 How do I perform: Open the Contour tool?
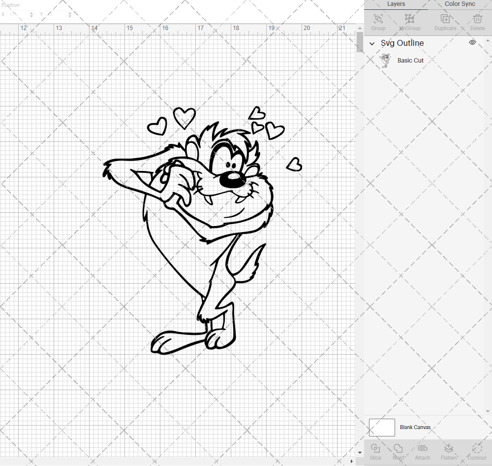476,452
